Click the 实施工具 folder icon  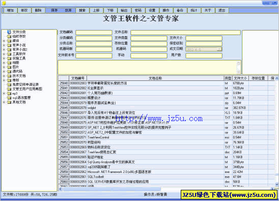click(x=9, y=59)
